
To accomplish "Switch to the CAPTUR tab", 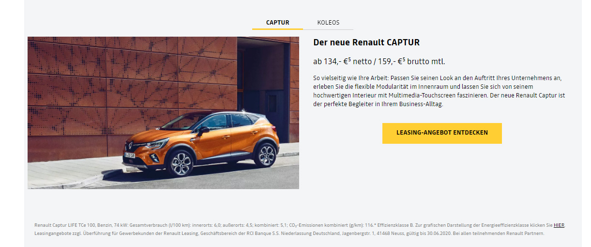I will [x=277, y=23].
